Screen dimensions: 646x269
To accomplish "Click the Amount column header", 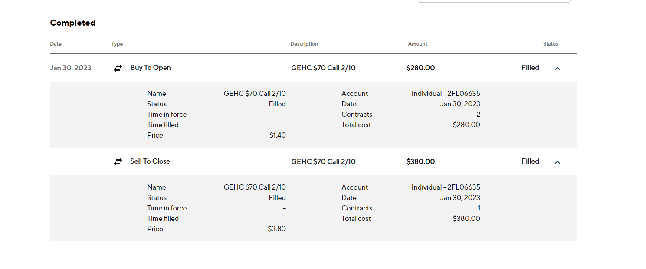I will pos(418,44).
